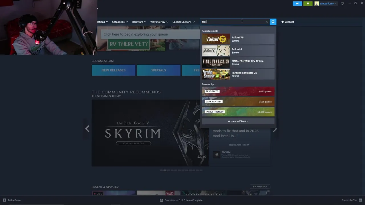This screenshot has height=205, width=365.
Task: Click the Friends & Chat label
Action: pos(349,200)
